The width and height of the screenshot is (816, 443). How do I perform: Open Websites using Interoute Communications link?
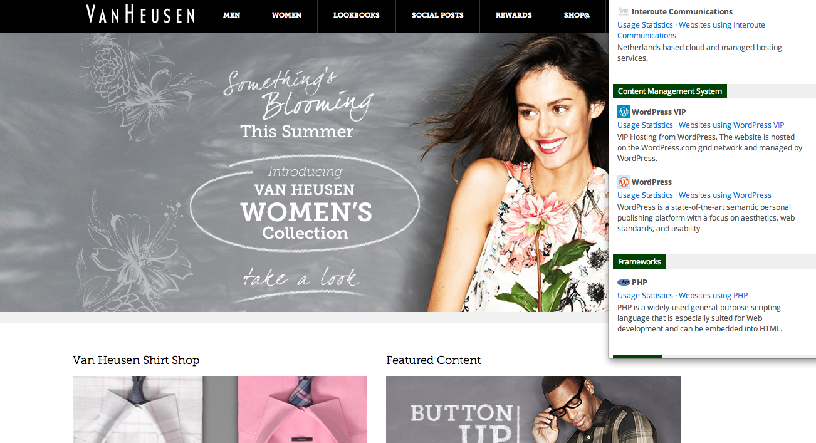tap(691, 30)
